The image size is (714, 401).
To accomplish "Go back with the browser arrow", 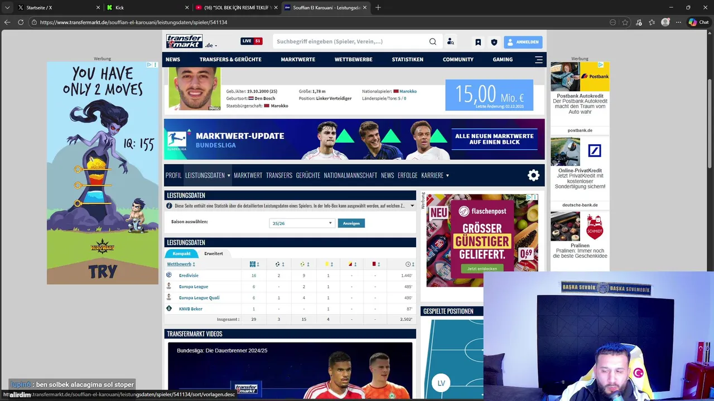I will coord(7,22).
